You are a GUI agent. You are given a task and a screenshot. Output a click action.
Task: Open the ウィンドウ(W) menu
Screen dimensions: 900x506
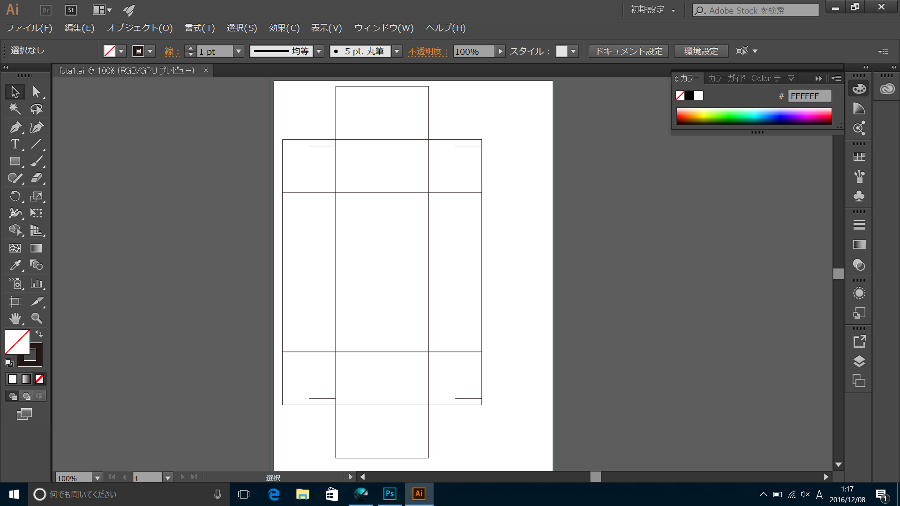click(384, 28)
